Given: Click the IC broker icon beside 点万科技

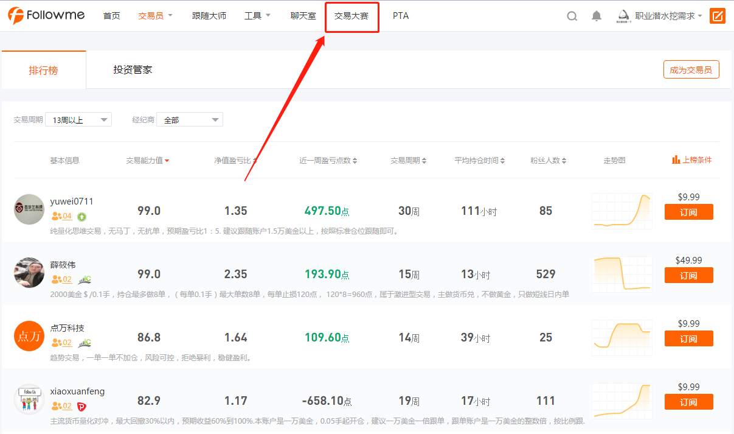Looking at the screenshot, I should point(85,343).
